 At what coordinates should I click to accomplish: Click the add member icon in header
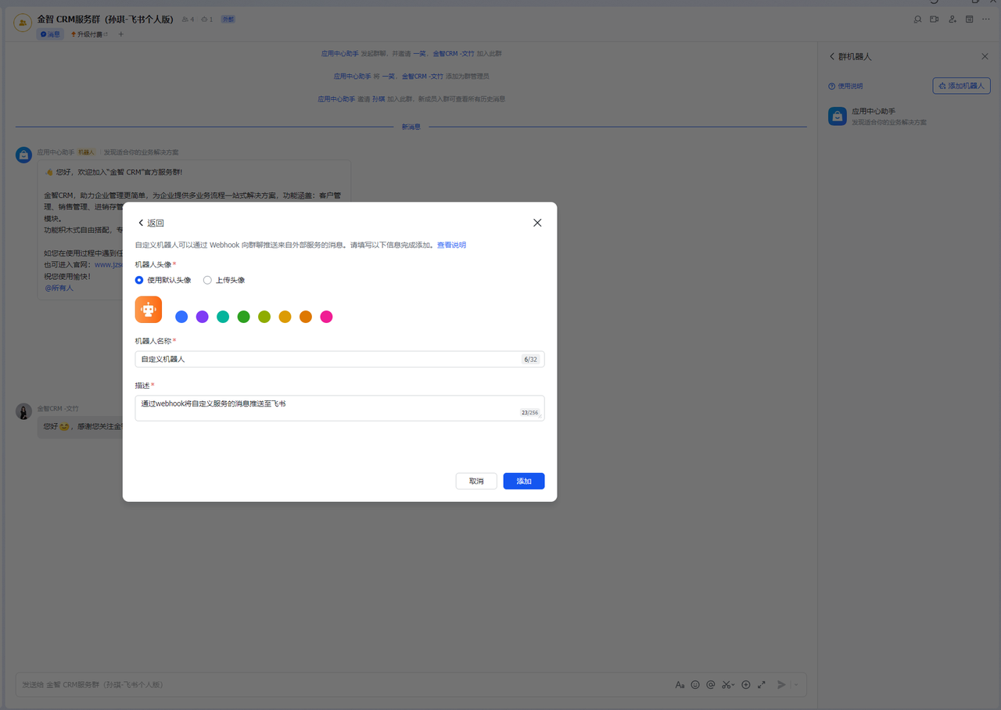coord(953,20)
